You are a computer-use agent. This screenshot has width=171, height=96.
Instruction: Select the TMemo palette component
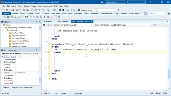coord(23,17)
